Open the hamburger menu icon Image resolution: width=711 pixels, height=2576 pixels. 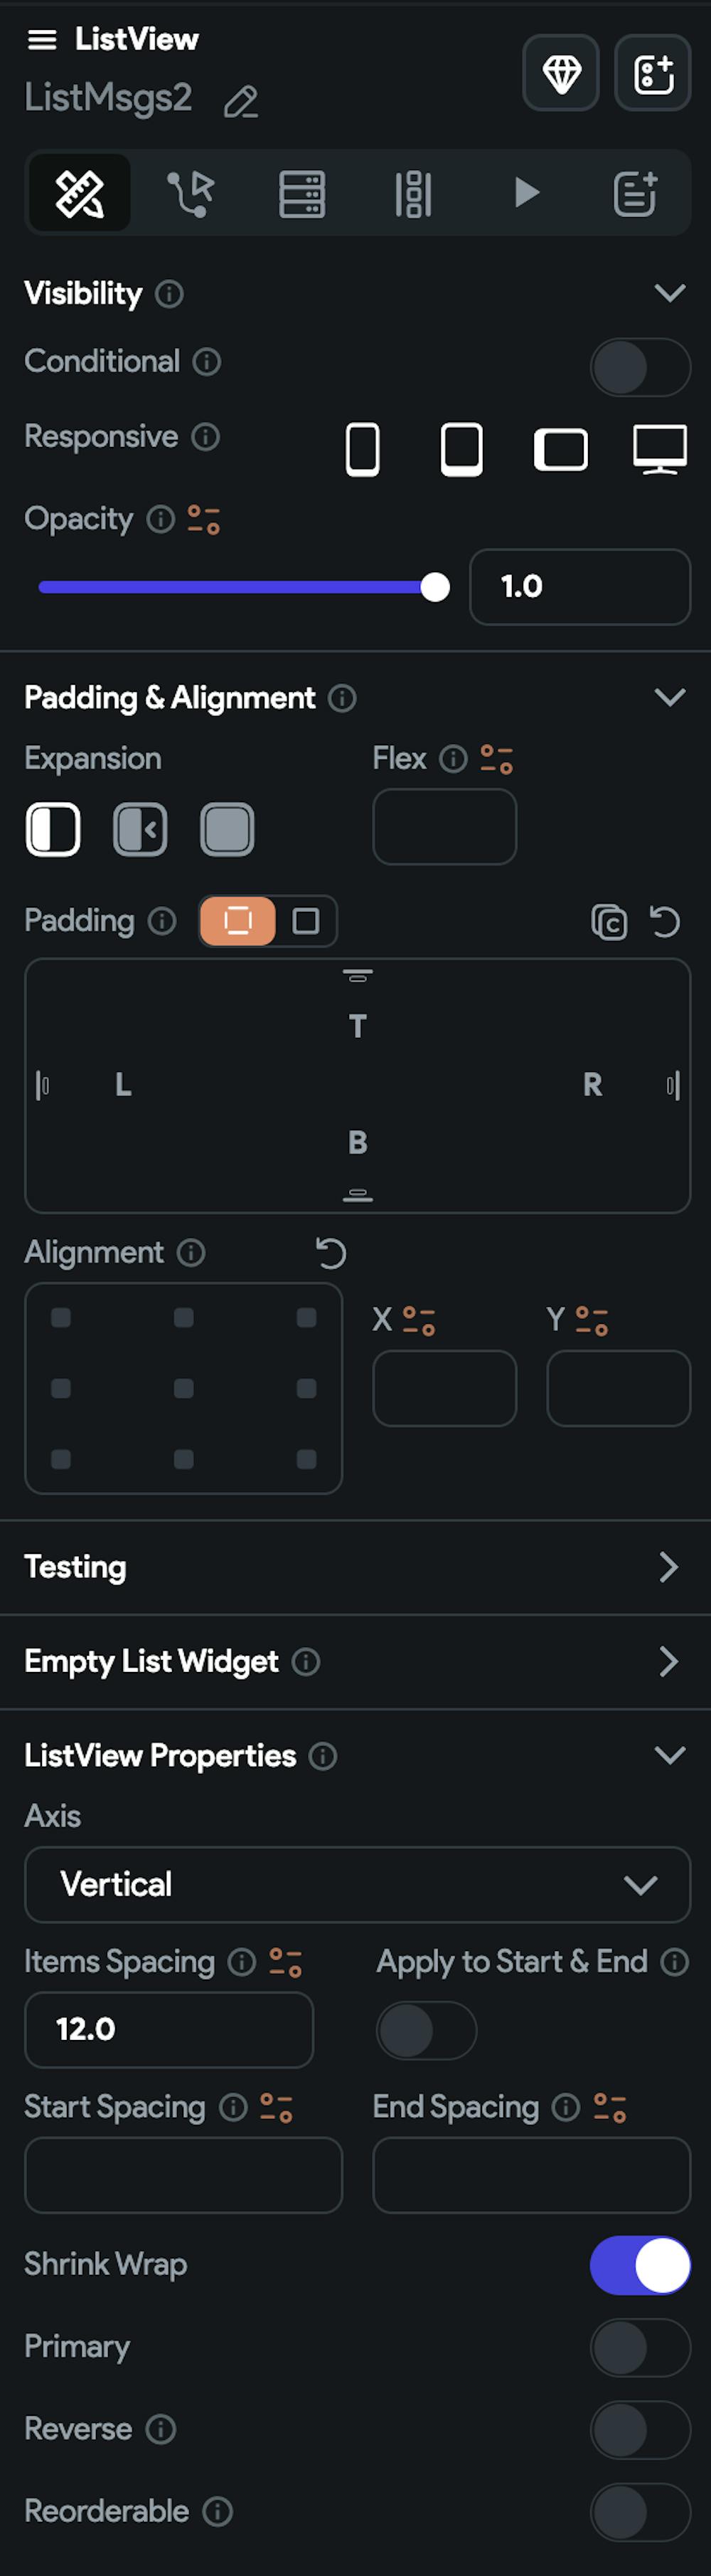coord(42,39)
